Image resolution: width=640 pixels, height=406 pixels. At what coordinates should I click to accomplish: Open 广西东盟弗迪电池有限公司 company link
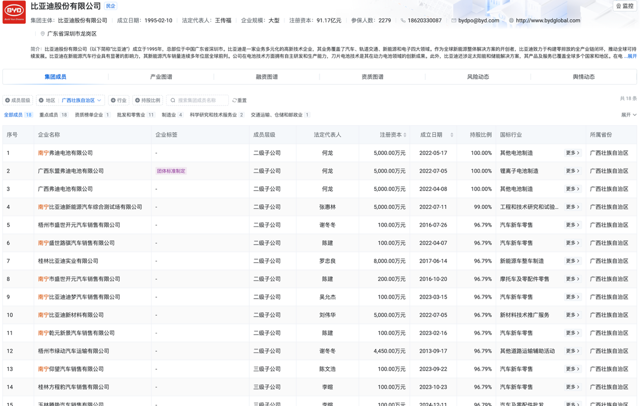coord(71,171)
